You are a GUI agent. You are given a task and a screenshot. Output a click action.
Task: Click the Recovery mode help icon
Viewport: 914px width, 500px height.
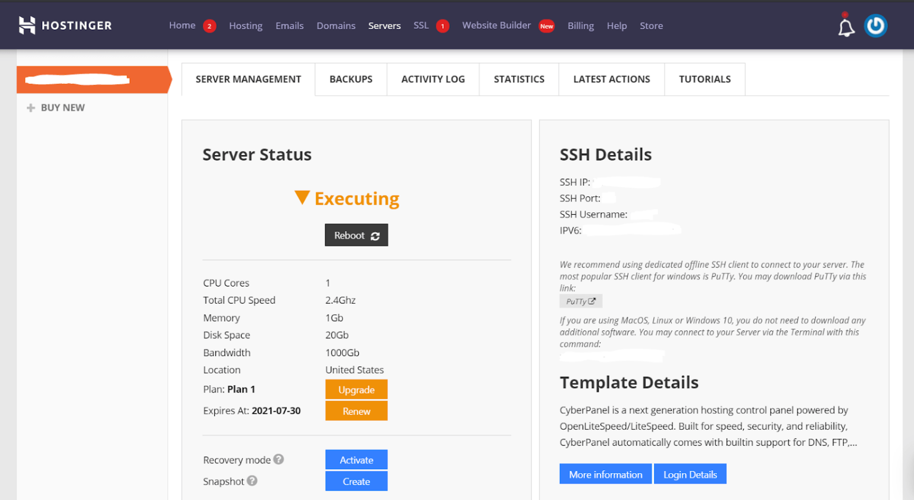pyautogui.click(x=279, y=459)
